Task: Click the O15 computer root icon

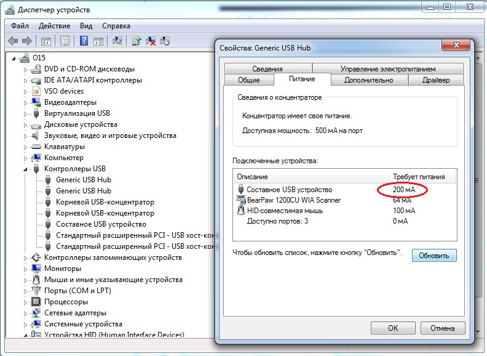Action: (25, 58)
